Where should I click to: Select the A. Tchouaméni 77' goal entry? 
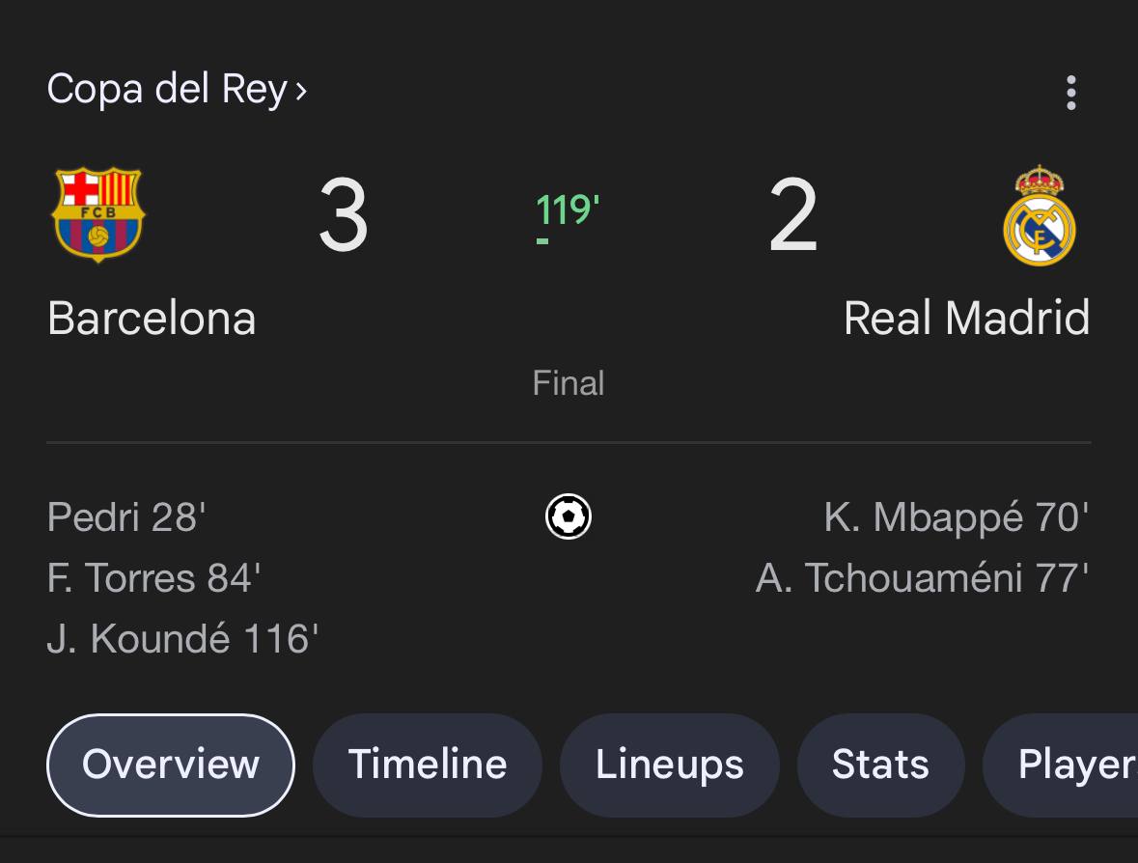coord(923,578)
